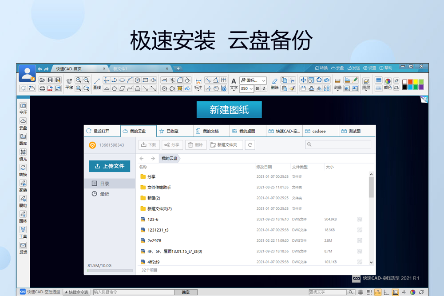Open the 我的桌面 tab

(x=248, y=131)
